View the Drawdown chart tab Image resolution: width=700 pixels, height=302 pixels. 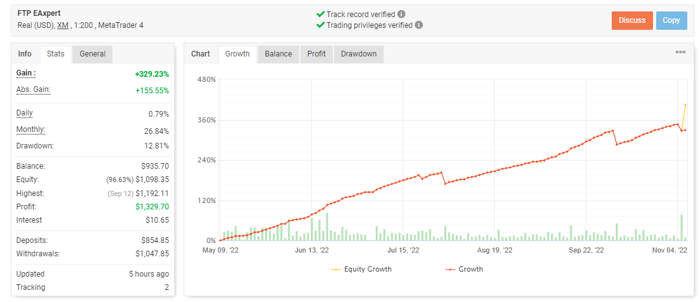[x=358, y=54]
